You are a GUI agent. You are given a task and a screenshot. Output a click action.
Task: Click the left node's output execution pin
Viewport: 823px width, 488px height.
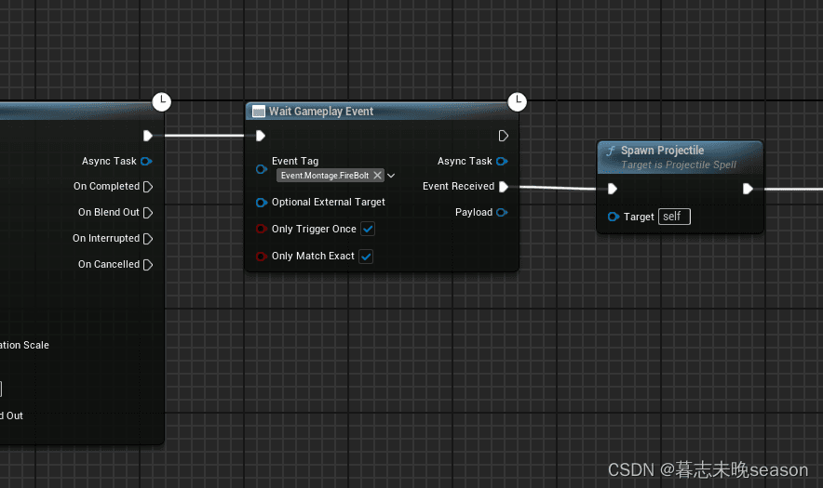pos(147,136)
